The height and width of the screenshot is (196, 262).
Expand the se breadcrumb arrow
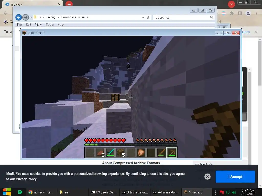(x=88, y=17)
